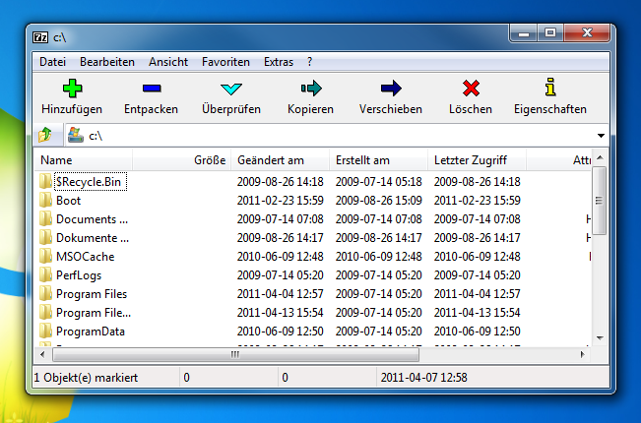The image size is (641, 423).
Task: Select the Program Files folder
Action: click(91, 294)
